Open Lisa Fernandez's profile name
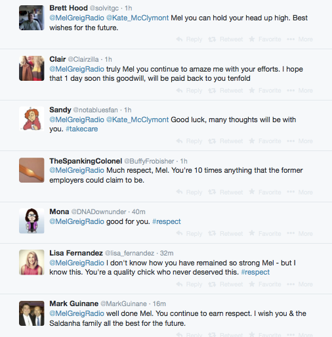The image size is (332, 337). (76, 253)
